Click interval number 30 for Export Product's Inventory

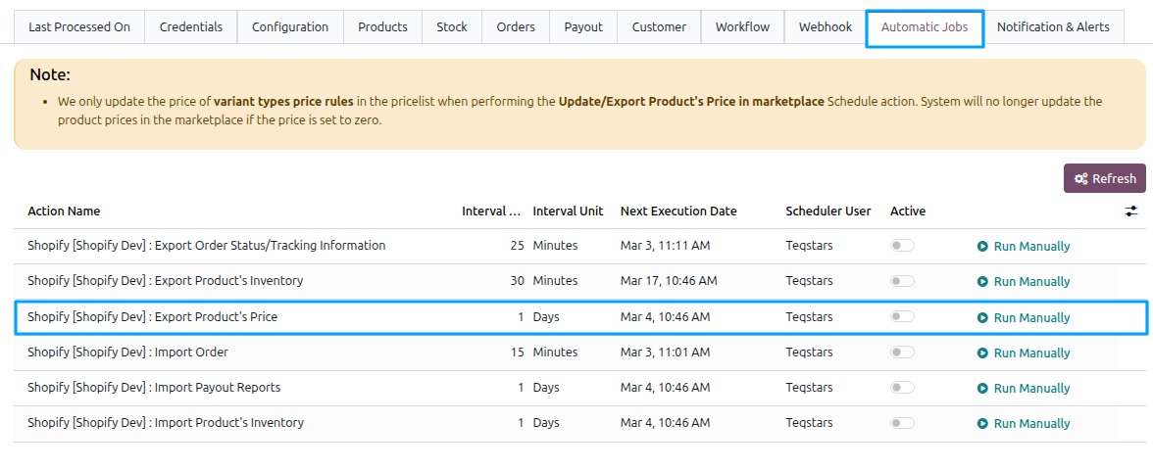pyautogui.click(x=516, y=280)
